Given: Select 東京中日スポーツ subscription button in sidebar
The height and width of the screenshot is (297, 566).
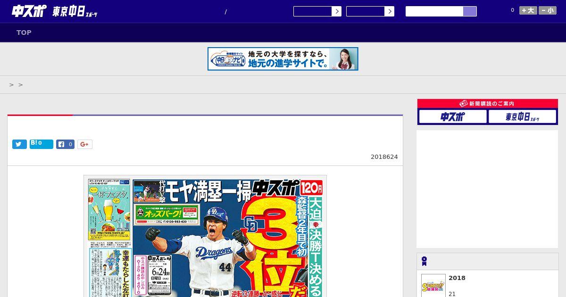Looking at the screenshot, I should click(x=523, y=116).
